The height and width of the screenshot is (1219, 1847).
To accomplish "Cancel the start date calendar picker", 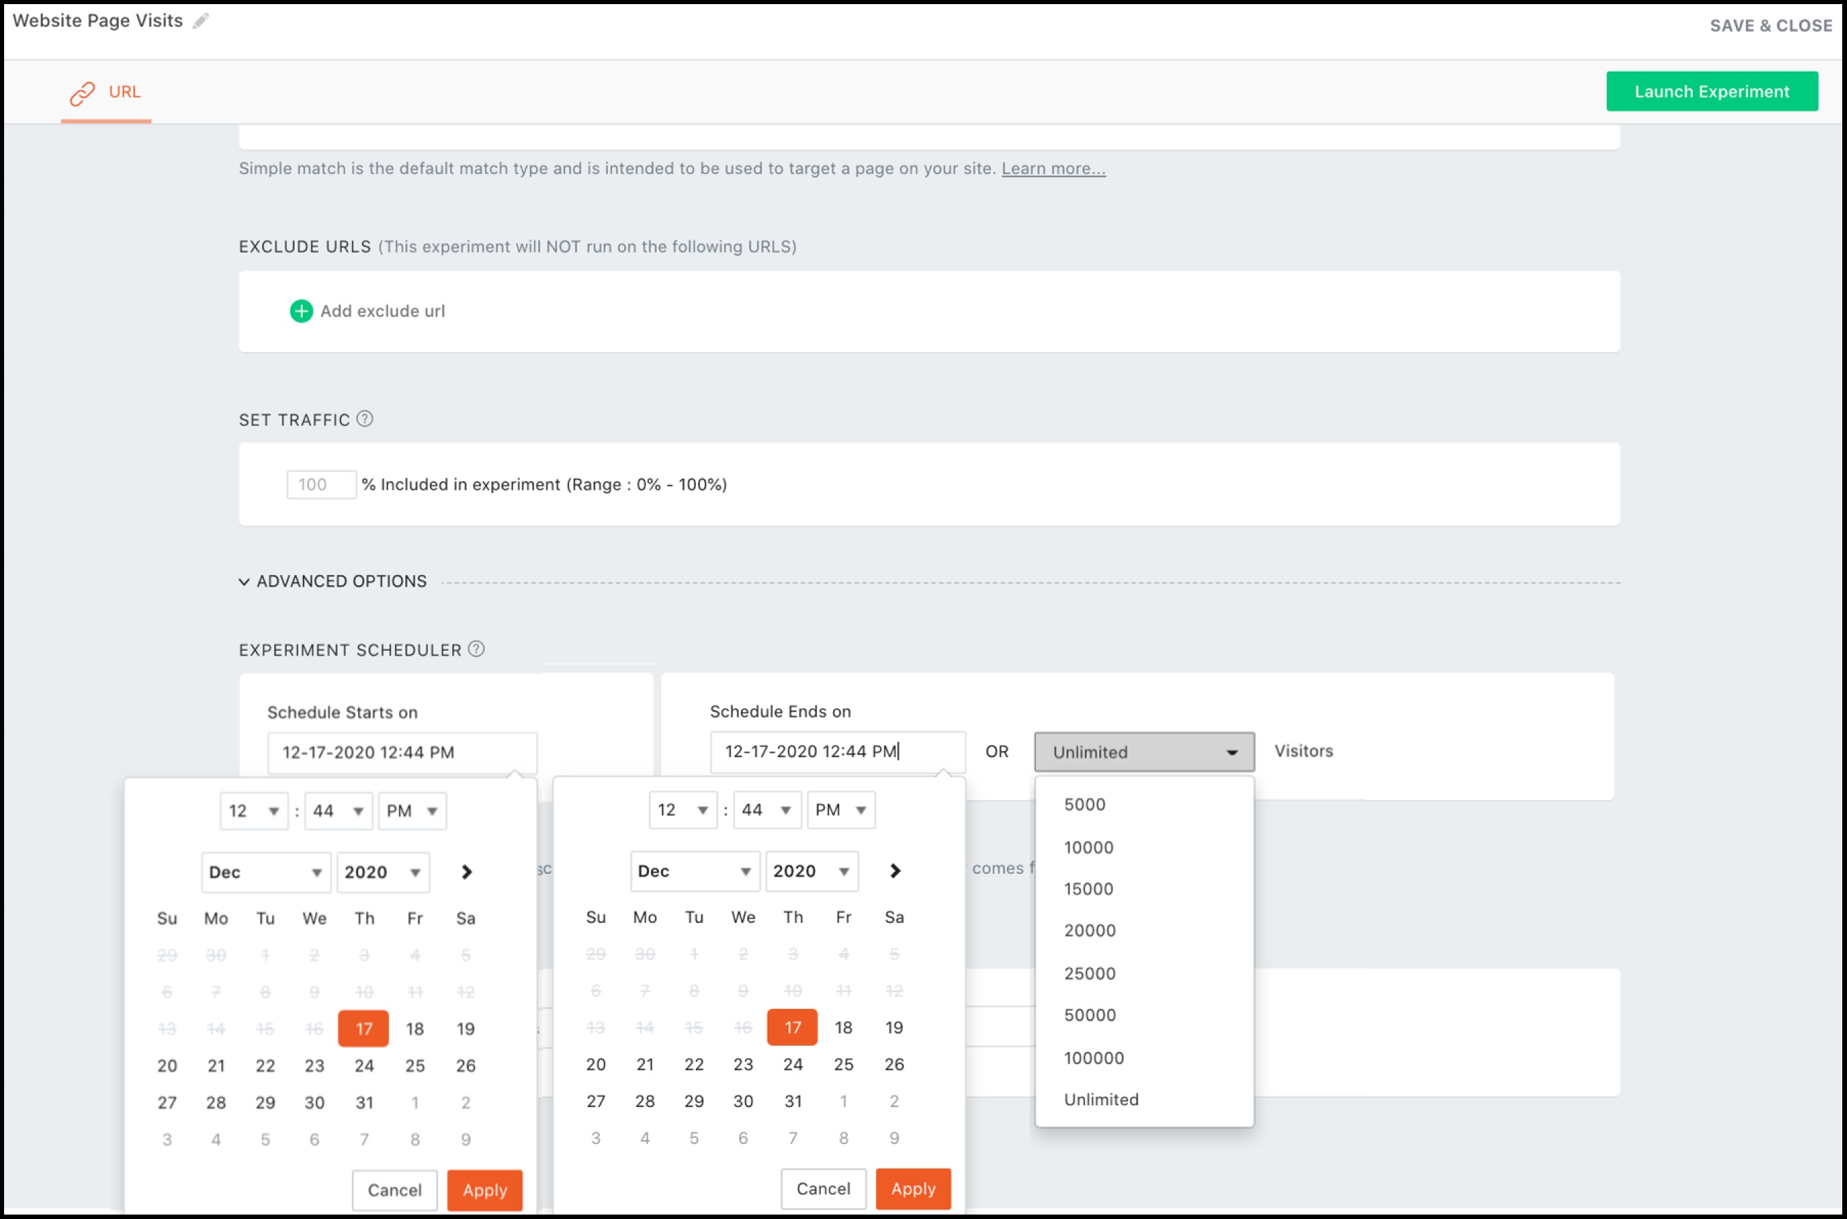I will click(394, 1190).
